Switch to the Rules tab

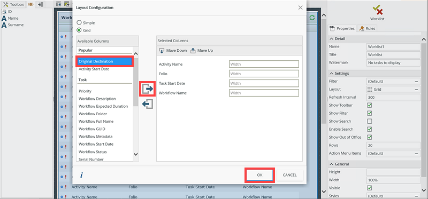(x=368, y=28)
